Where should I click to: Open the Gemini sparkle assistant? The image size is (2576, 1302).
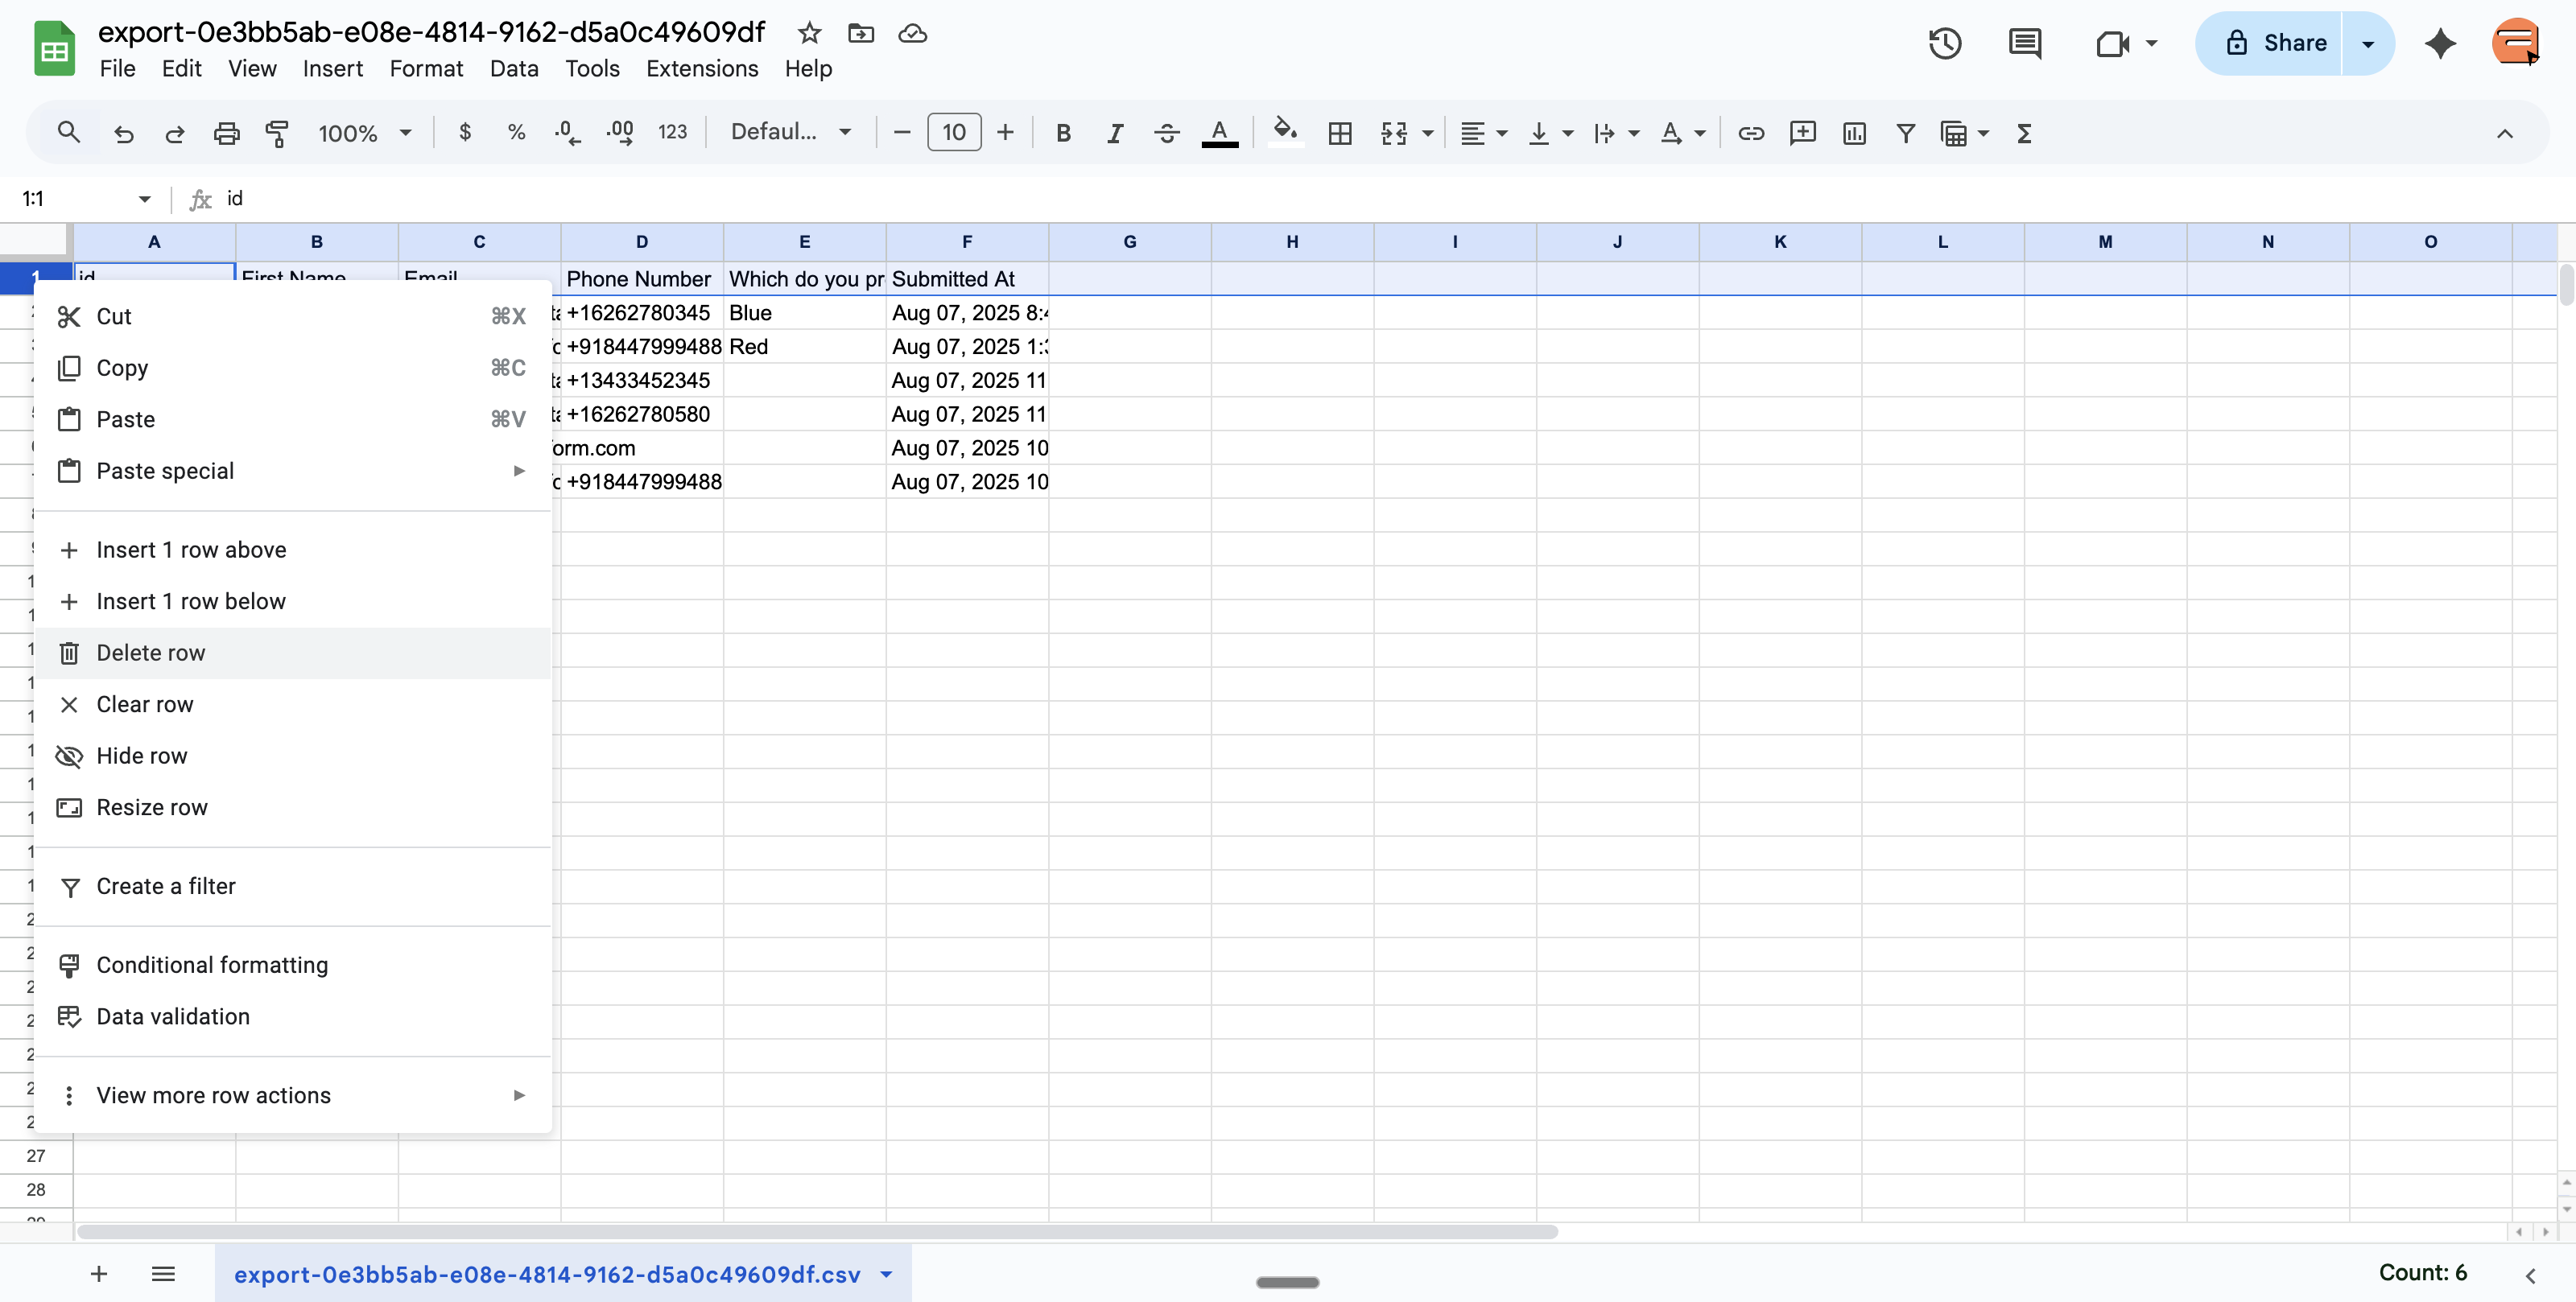pyautogui.click(x=2441, y=43)
